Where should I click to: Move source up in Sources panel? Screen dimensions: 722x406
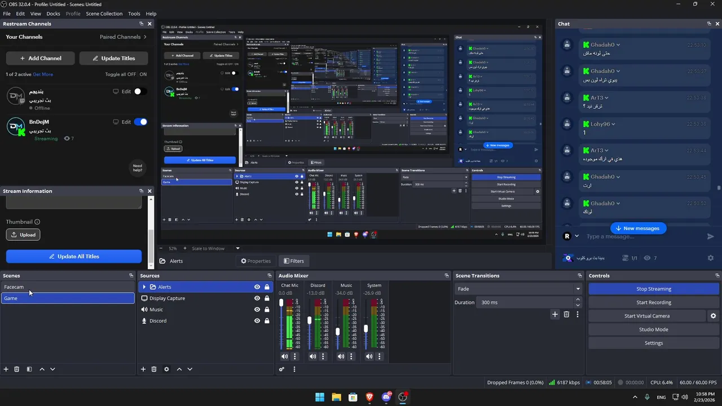[179, 369]
